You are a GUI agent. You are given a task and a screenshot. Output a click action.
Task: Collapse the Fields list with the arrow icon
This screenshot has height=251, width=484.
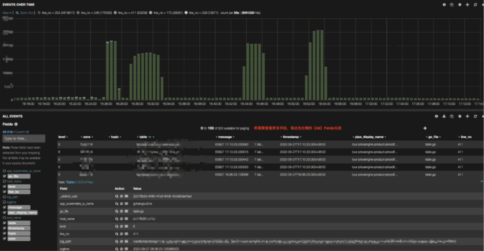pos(16,124)
